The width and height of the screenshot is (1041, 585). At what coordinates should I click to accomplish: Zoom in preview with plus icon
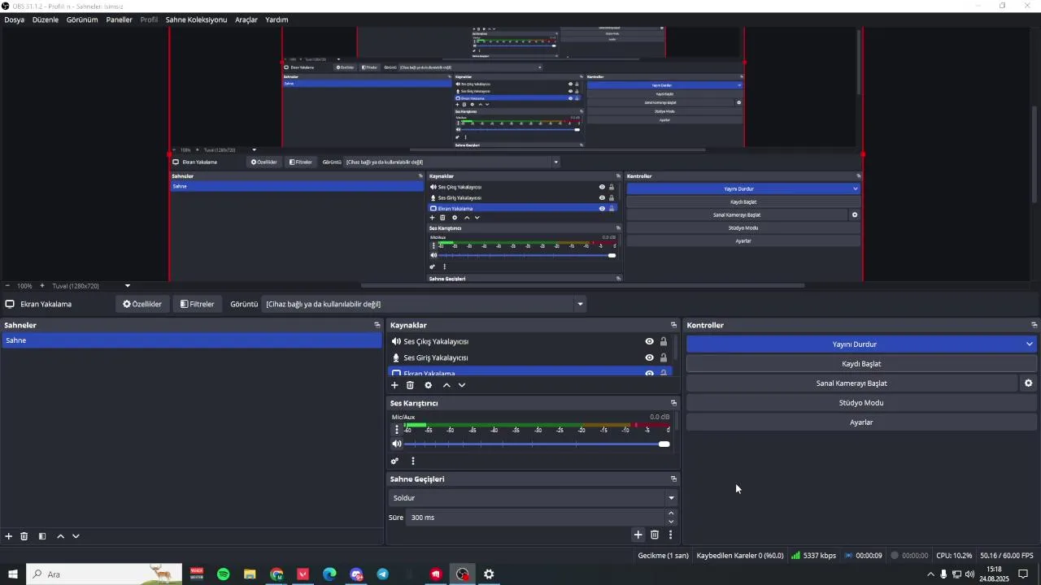coord(42,286)
